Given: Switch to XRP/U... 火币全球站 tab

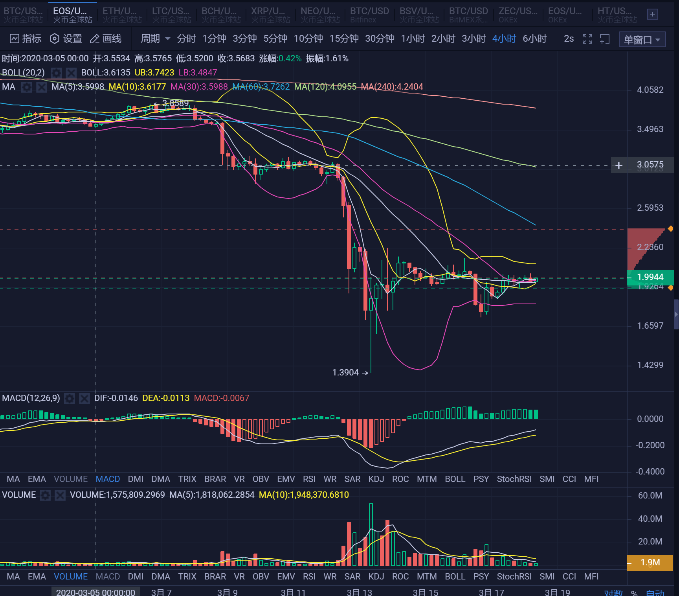Looking at the screenshot, I should [x=271, y=15].
